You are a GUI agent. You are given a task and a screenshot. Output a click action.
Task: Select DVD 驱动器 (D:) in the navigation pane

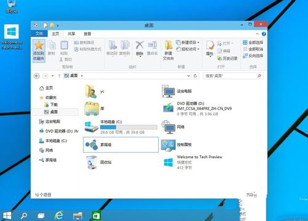click(59, 131)
